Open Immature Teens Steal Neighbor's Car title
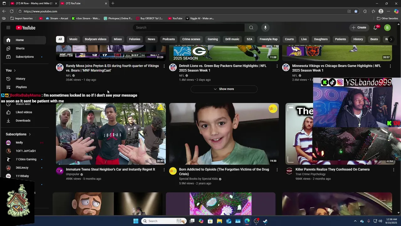 point(111,169)
